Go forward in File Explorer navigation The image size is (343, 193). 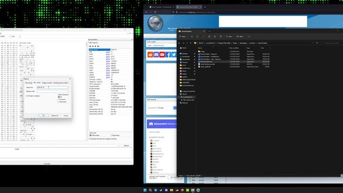tap(183, 43)
